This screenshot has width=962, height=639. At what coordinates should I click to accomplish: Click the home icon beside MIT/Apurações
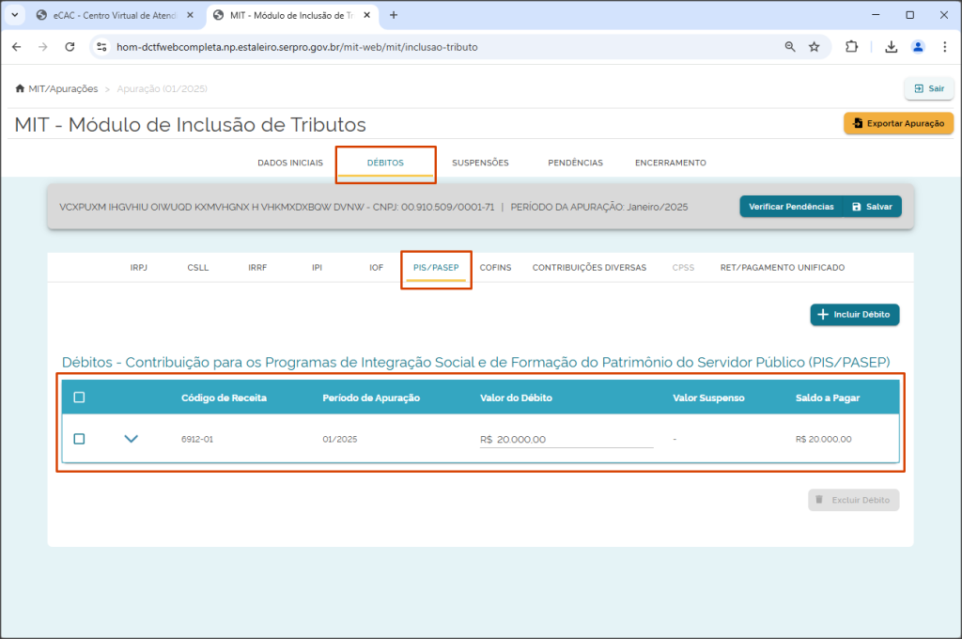(x=20, y=88)
